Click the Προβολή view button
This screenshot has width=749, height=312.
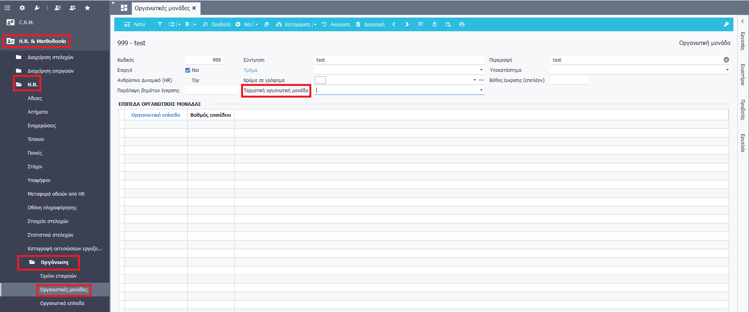(217, 24)
